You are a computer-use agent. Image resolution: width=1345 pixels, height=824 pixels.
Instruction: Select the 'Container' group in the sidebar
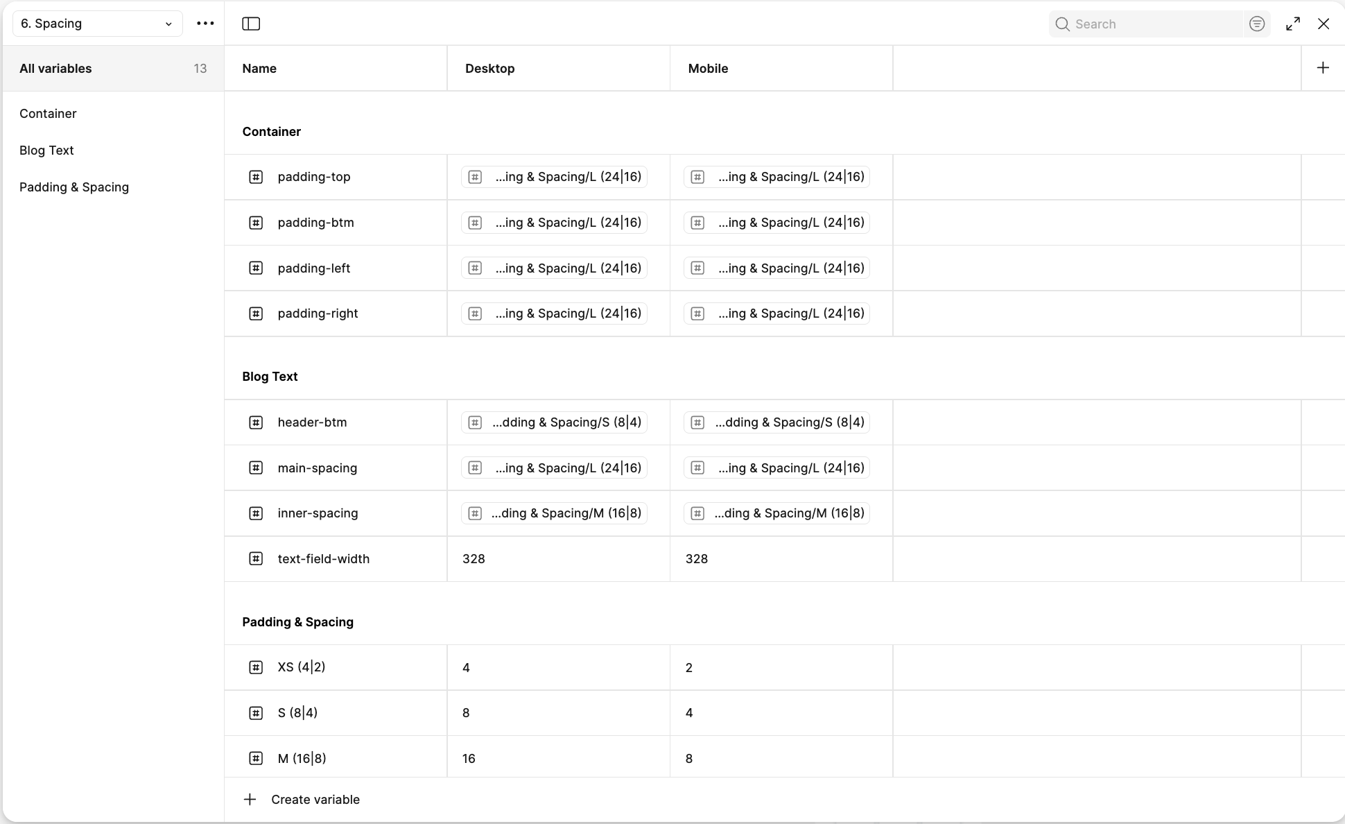[48, 113]
